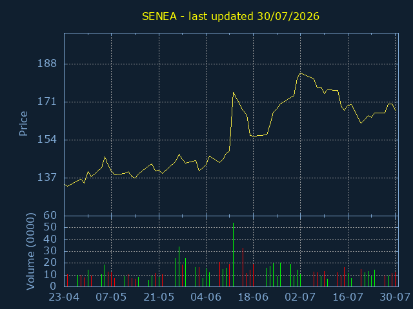The width and height of the screenshot is (413, 309).
Task: Click the Price axis title
Action: coord(23,124)
